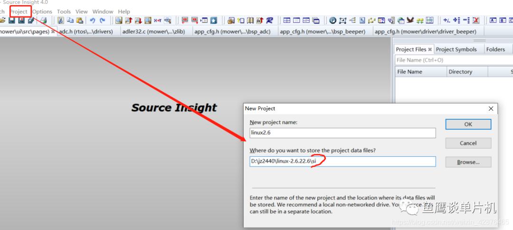
Task: Click Cancel in New Project dialog
Action: (x=468, y=143)
